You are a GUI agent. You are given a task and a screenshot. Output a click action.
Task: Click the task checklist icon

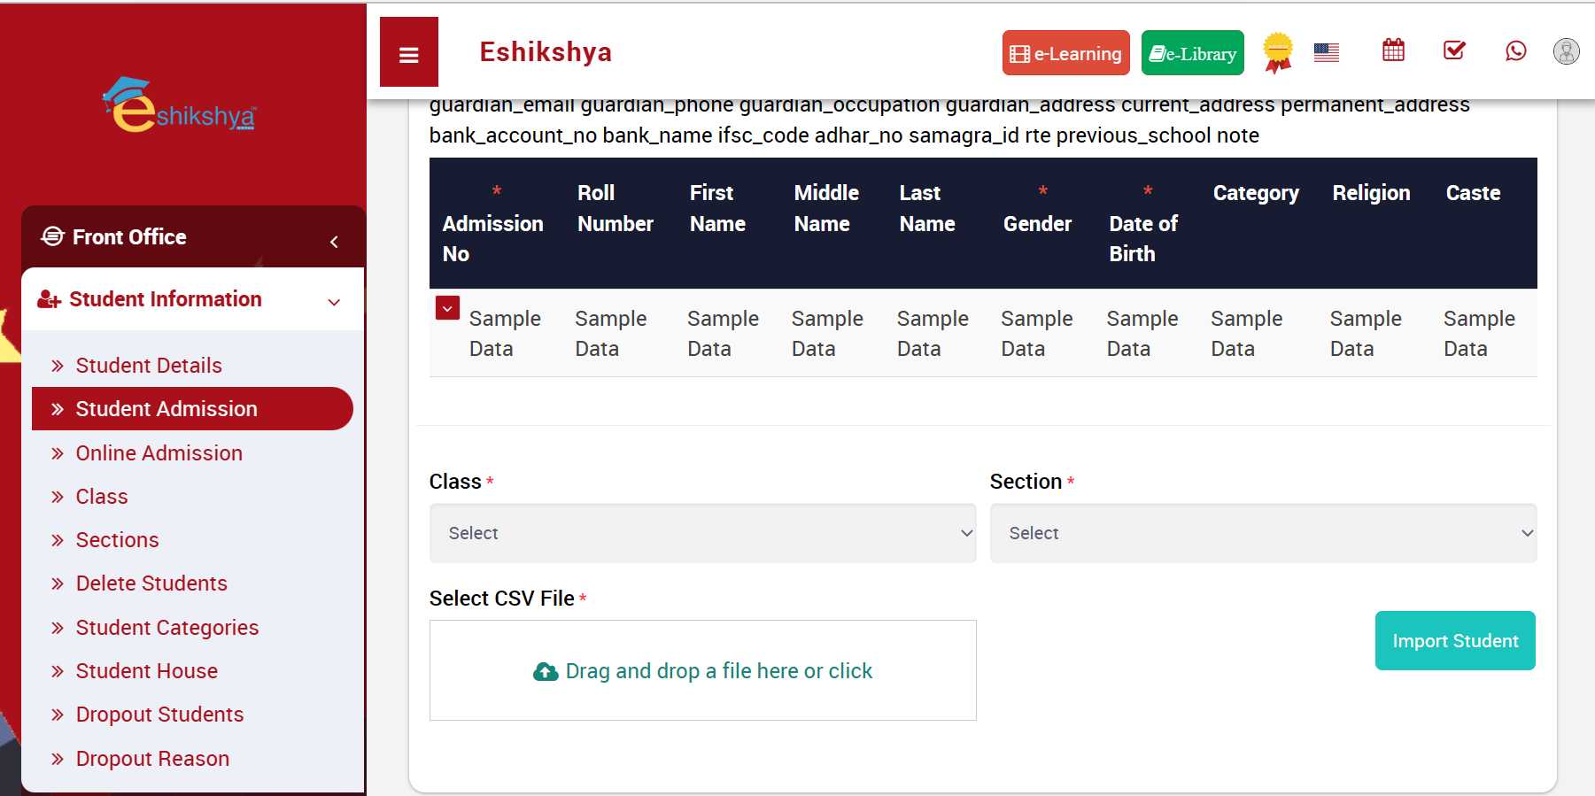pyautogui.click(x=1454, y=50)
